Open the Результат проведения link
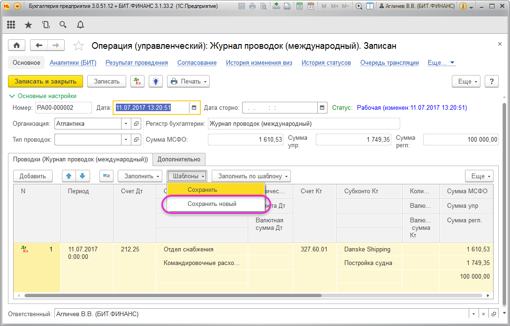The height and width of the screenshot is (326, 510). (136, 63)
